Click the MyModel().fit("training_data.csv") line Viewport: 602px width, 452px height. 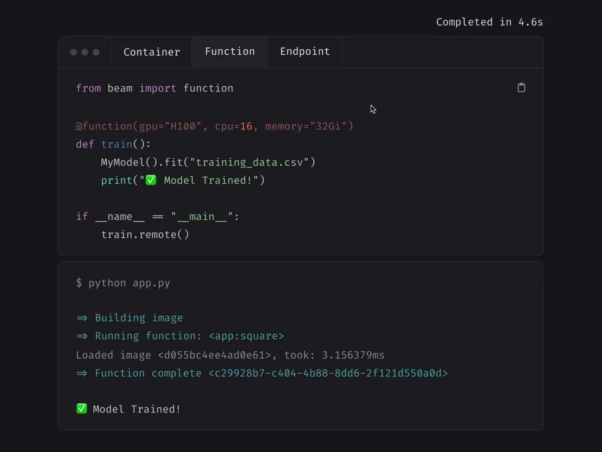tap(208, 162)
